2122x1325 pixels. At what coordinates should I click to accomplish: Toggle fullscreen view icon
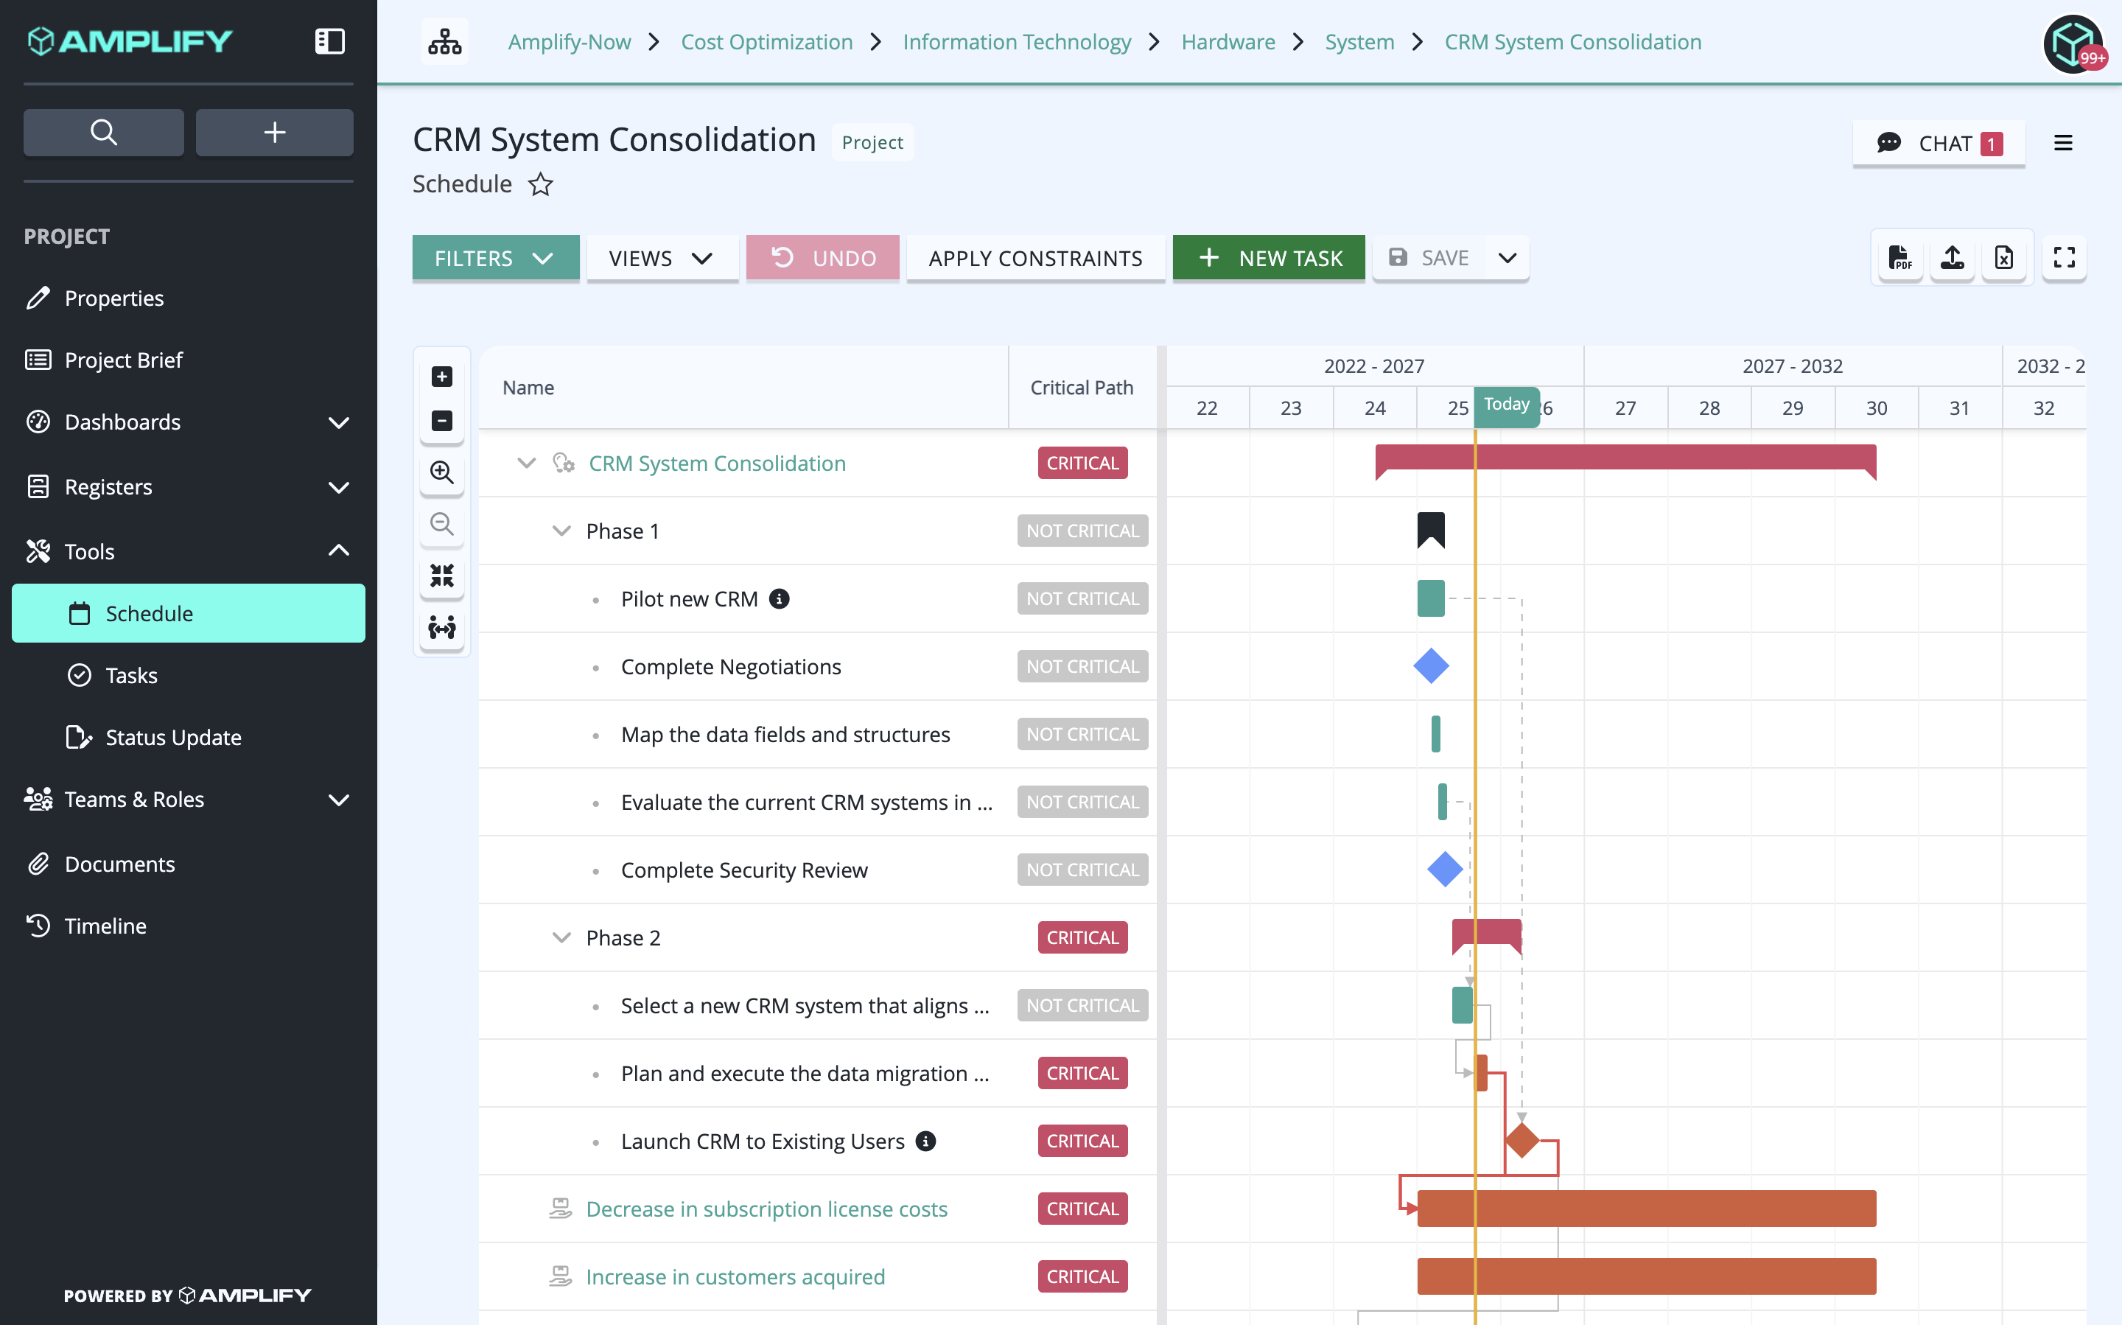coord(2065,258)
